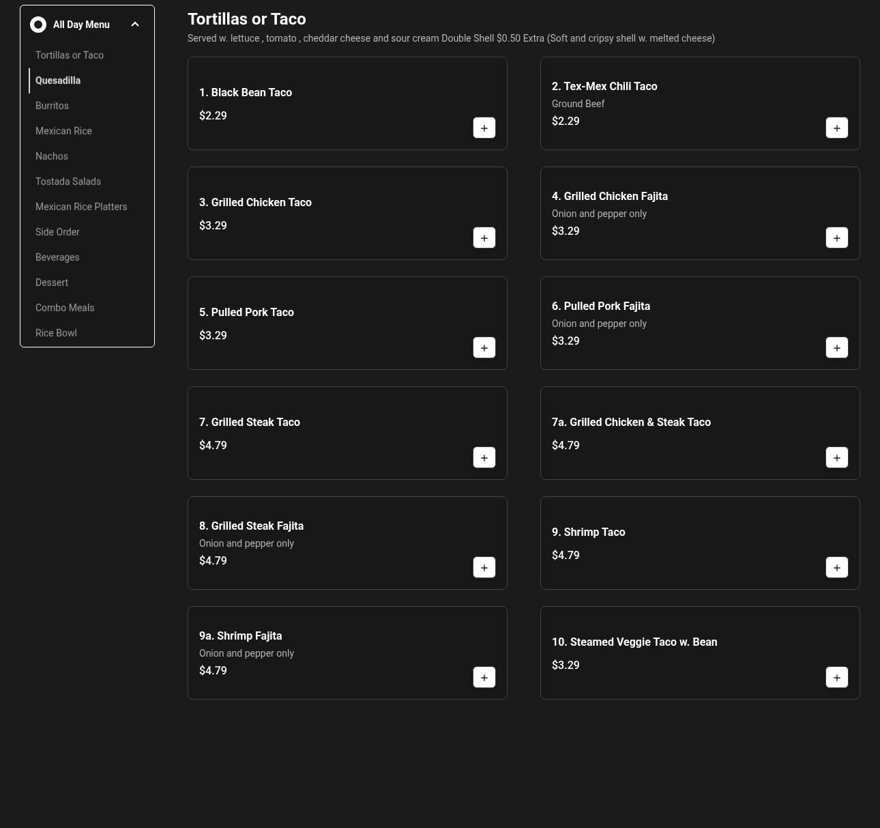Viewport: 880px width, 828px height.
Task: Open the 5. Pulled Pork Taco title
Action: pos(246,313)
